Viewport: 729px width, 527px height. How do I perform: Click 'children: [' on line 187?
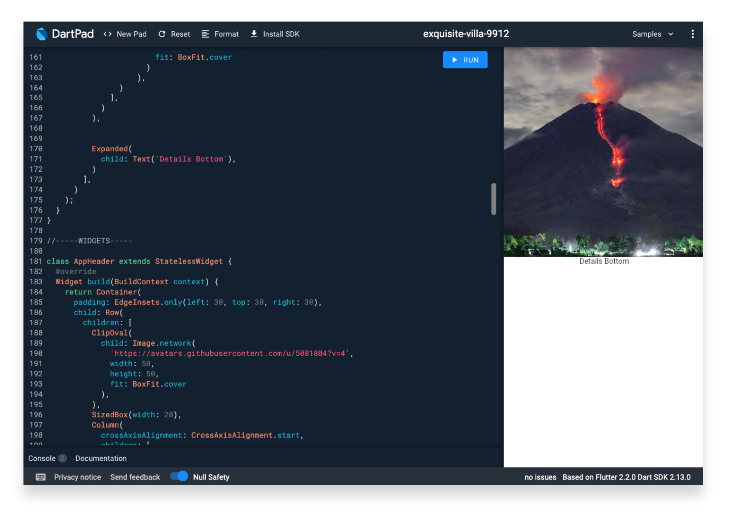pyautogui.click(x=107, y=322)
